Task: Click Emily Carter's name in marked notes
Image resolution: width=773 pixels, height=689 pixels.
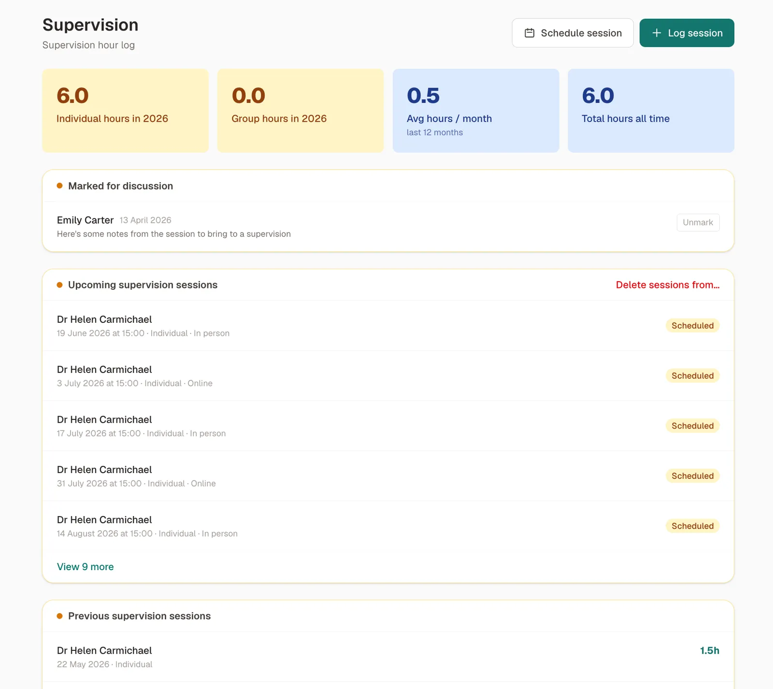Action: pyautogui.click(x=85, y=220)
